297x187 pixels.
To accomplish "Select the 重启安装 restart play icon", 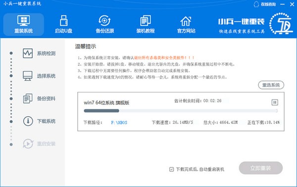I will coord(28,143).
